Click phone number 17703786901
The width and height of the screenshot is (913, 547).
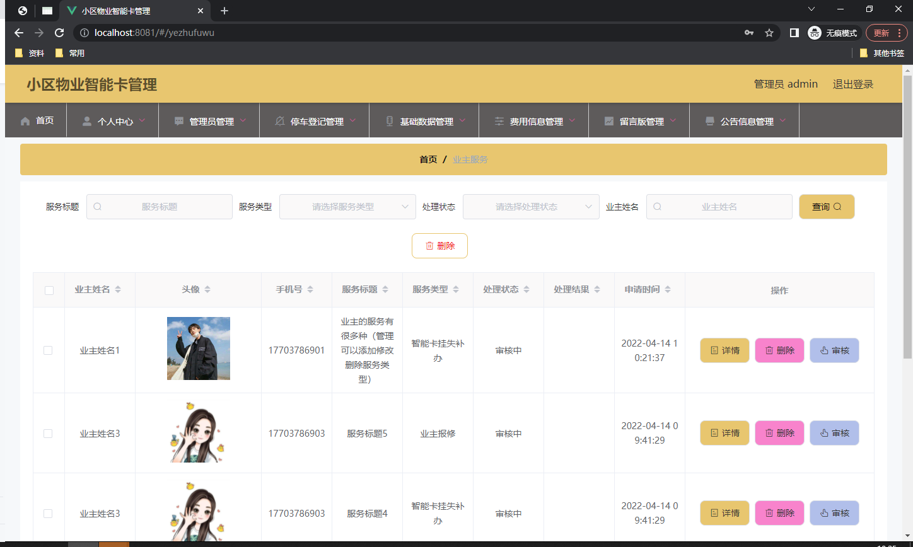click(x=296, y=350)
